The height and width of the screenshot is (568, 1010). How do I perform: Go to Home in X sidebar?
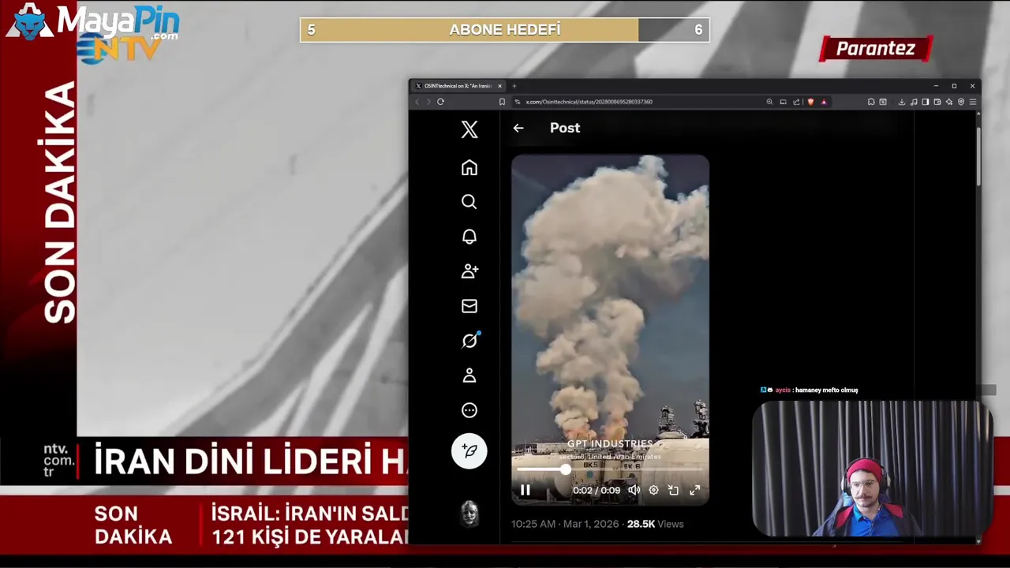pyautogui.click(x=469, y=167)
